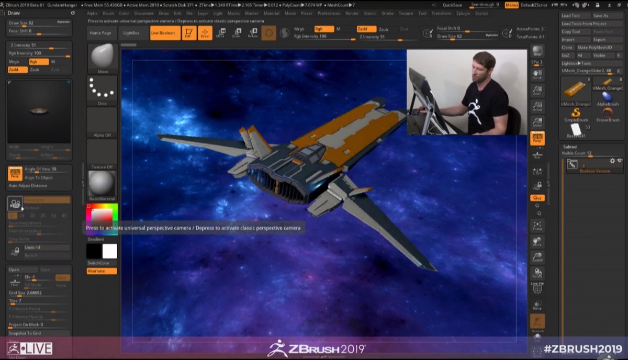Select the Rotate tool icon in the top toolbar
Screen dimensions: 628x360
253,33
